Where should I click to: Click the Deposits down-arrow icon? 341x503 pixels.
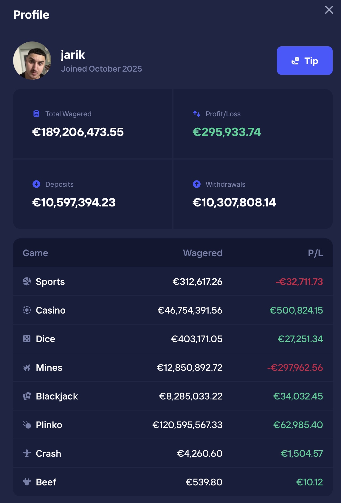(36, 184)
